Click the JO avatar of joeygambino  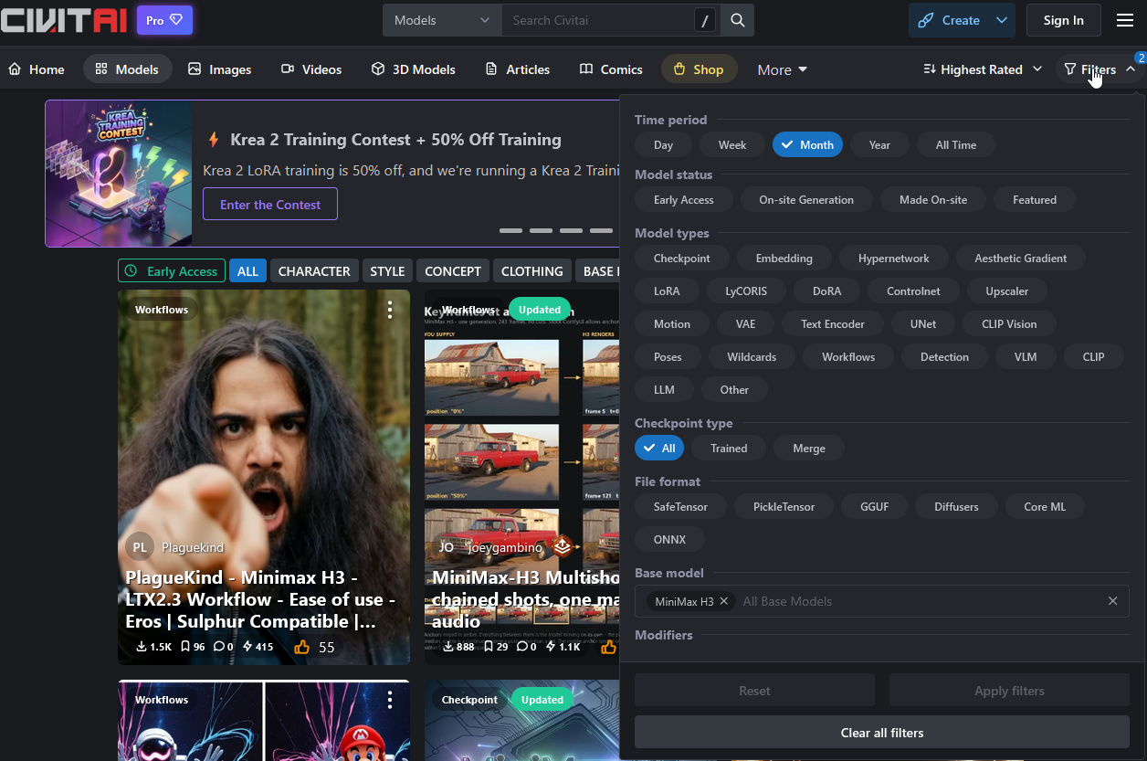(x=446, y=547)
